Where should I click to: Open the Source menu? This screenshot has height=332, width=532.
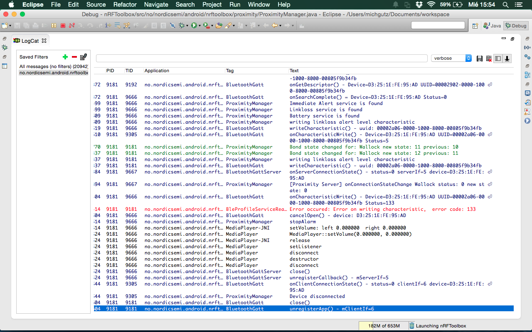coord(96,5)
